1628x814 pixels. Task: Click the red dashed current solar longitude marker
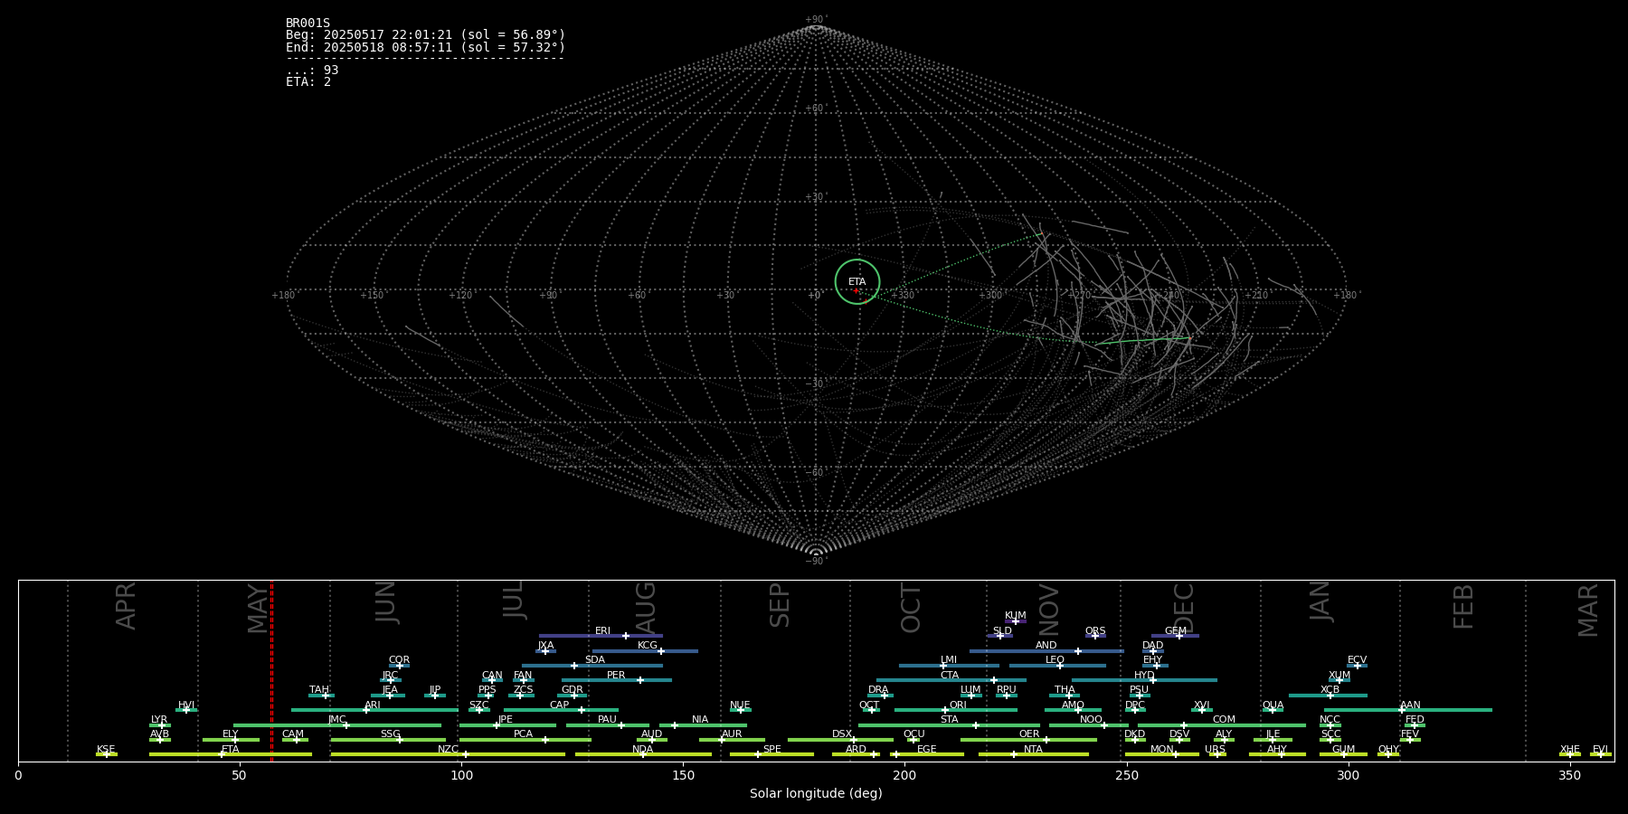pyautogui.click(x=271, y=670)
